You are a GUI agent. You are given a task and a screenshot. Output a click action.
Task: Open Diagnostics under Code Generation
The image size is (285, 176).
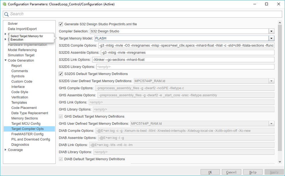(x=20, y=144)
